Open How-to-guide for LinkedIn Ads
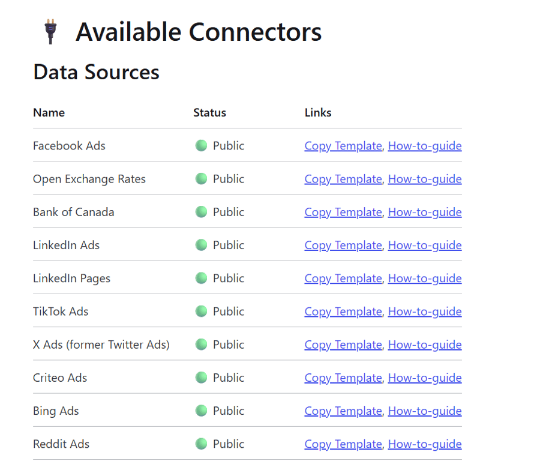The height and width of the screenshot is (461, 540). tap(425, 246)
